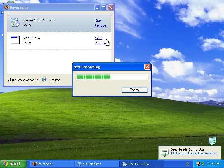Switch to Downloads taskbar button
This screenshot has height=168, width=224.
[52, 164]
